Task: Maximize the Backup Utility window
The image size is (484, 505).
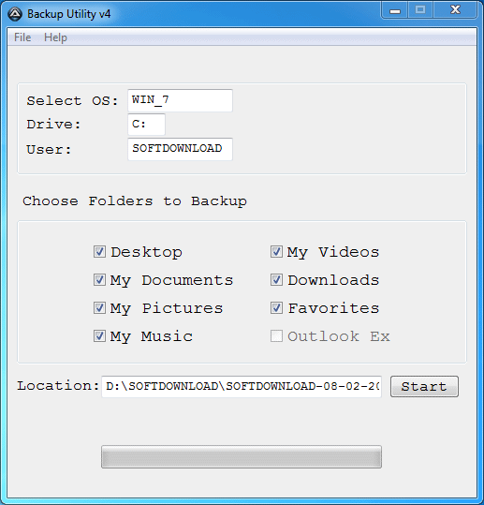Action: coord(420,10)
